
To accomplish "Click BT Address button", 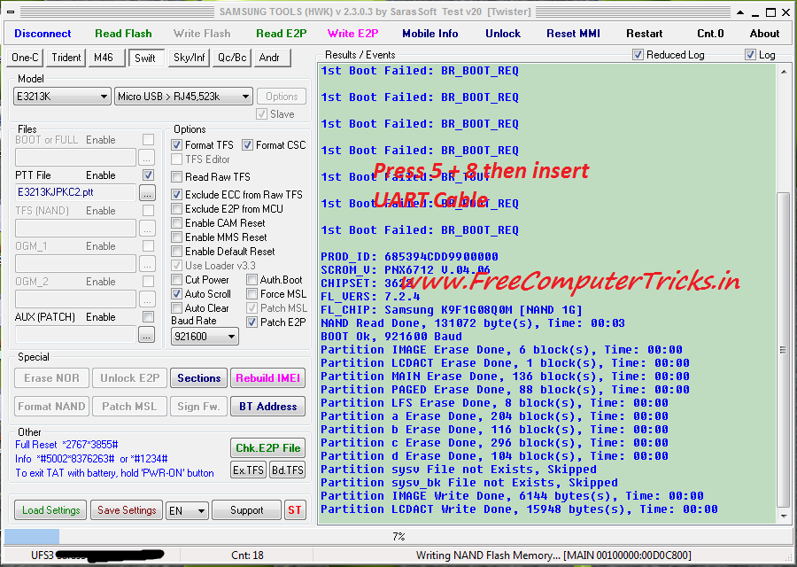I will tap(267, 407).
